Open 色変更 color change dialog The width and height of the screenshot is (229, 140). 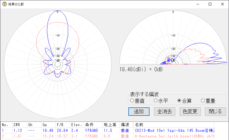pos(190,111)
